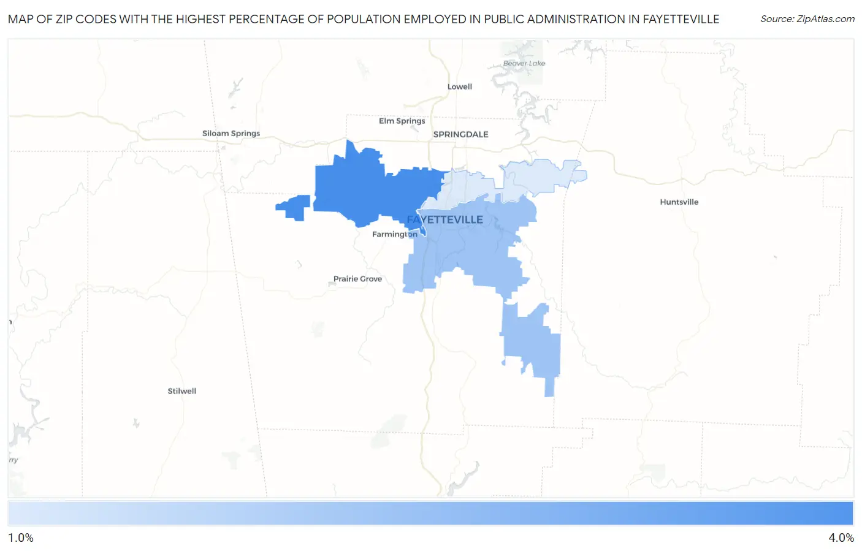Click the 4.0% legend maximum label
862x551 pixels.
click(841, 538)
